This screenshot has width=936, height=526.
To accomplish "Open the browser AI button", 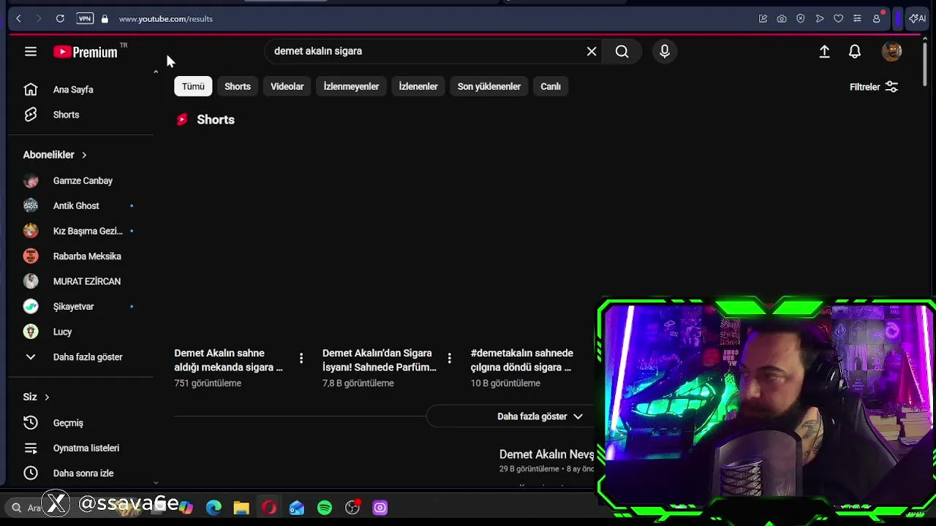I will 918,18.
